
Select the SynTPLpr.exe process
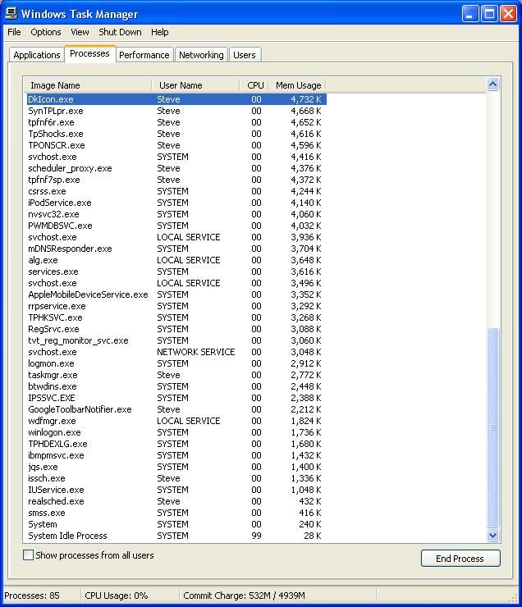point(176,111)
